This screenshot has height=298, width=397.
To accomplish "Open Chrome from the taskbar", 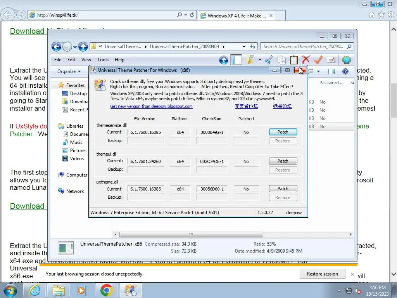I will 106,290.
